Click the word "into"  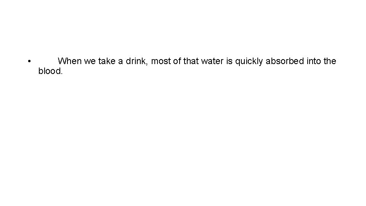(x=314, y=61)
